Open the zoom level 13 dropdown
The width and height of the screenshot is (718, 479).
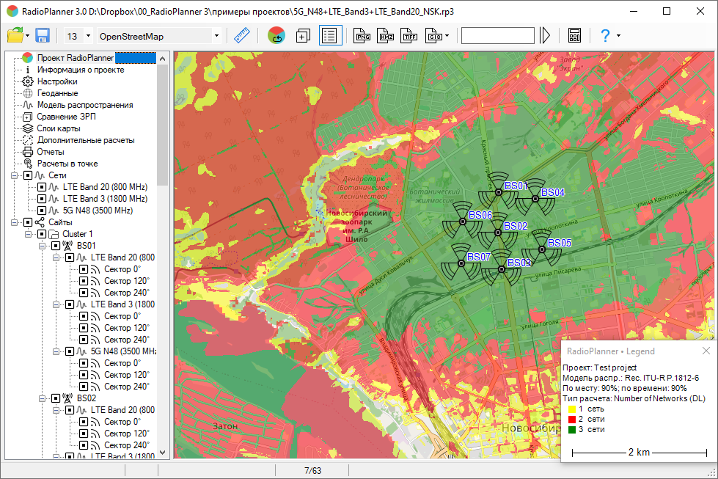(x=89, y=36)
